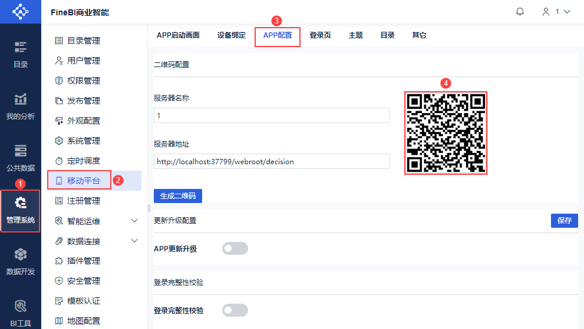The height and width of the screenshot is (329, 584).
Task: Click the 服务器地址 input field
Action: [272, 161]
